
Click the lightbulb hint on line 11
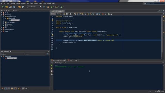(52, 35)
